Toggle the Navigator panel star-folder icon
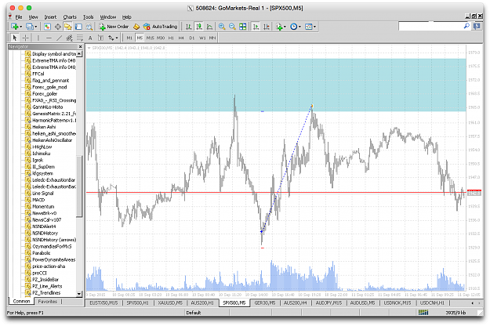This screenshot has width=490, height=326. coord(68,27)
